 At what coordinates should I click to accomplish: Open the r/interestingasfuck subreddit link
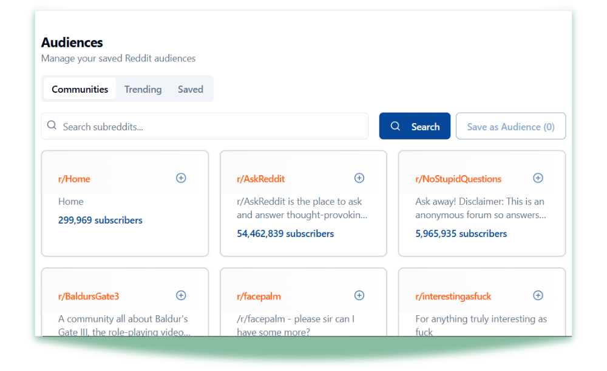pos(453,296)
